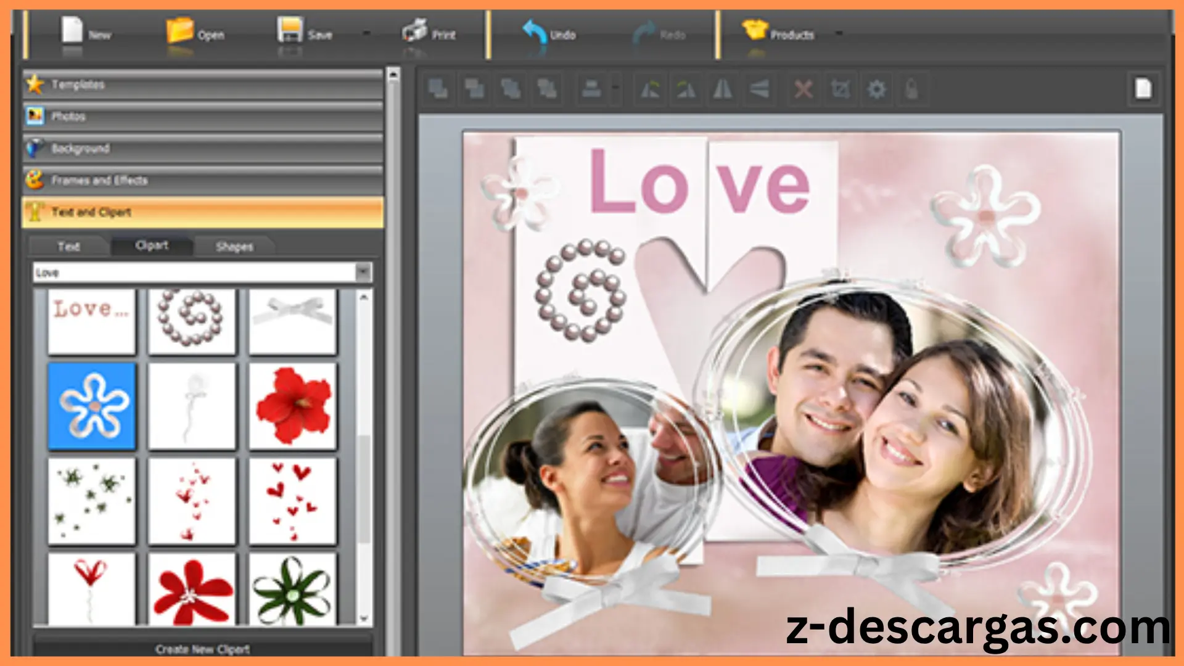Click the Crop tool icon
Viewport: 1184px width, 666px height.
tap(840, 89)
